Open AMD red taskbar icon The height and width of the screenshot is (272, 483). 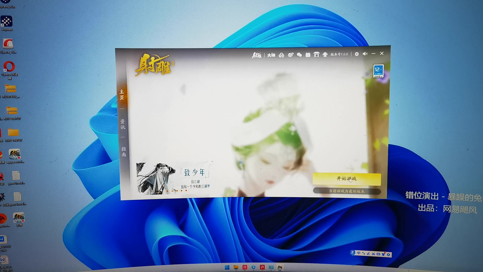click(x=262, y=267)
